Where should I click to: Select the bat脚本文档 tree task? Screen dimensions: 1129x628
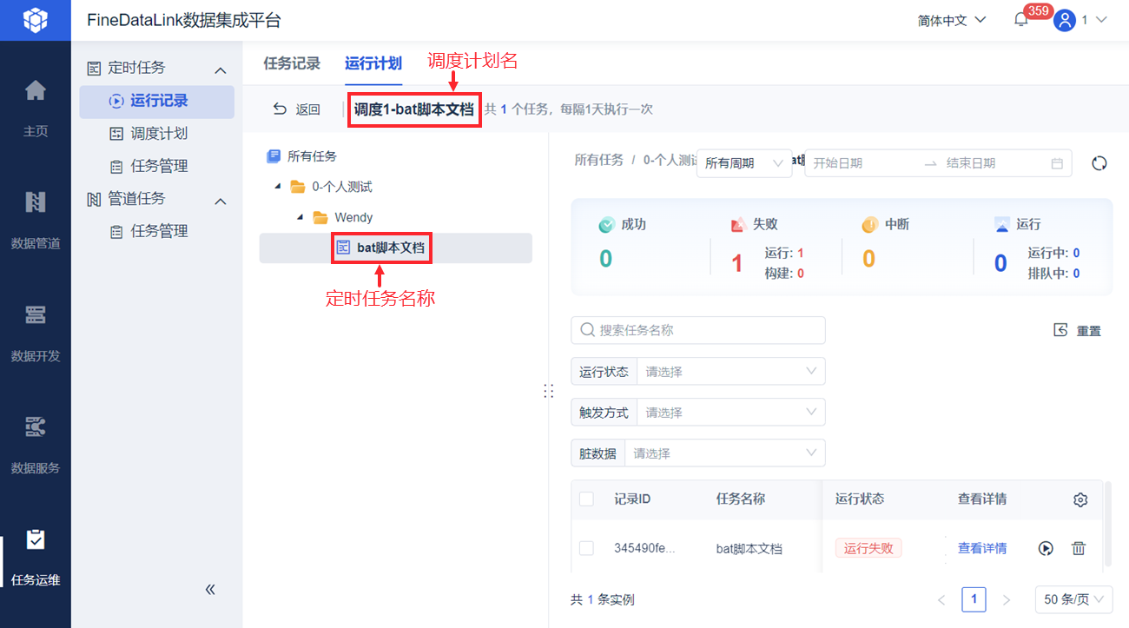coord(395,248)
